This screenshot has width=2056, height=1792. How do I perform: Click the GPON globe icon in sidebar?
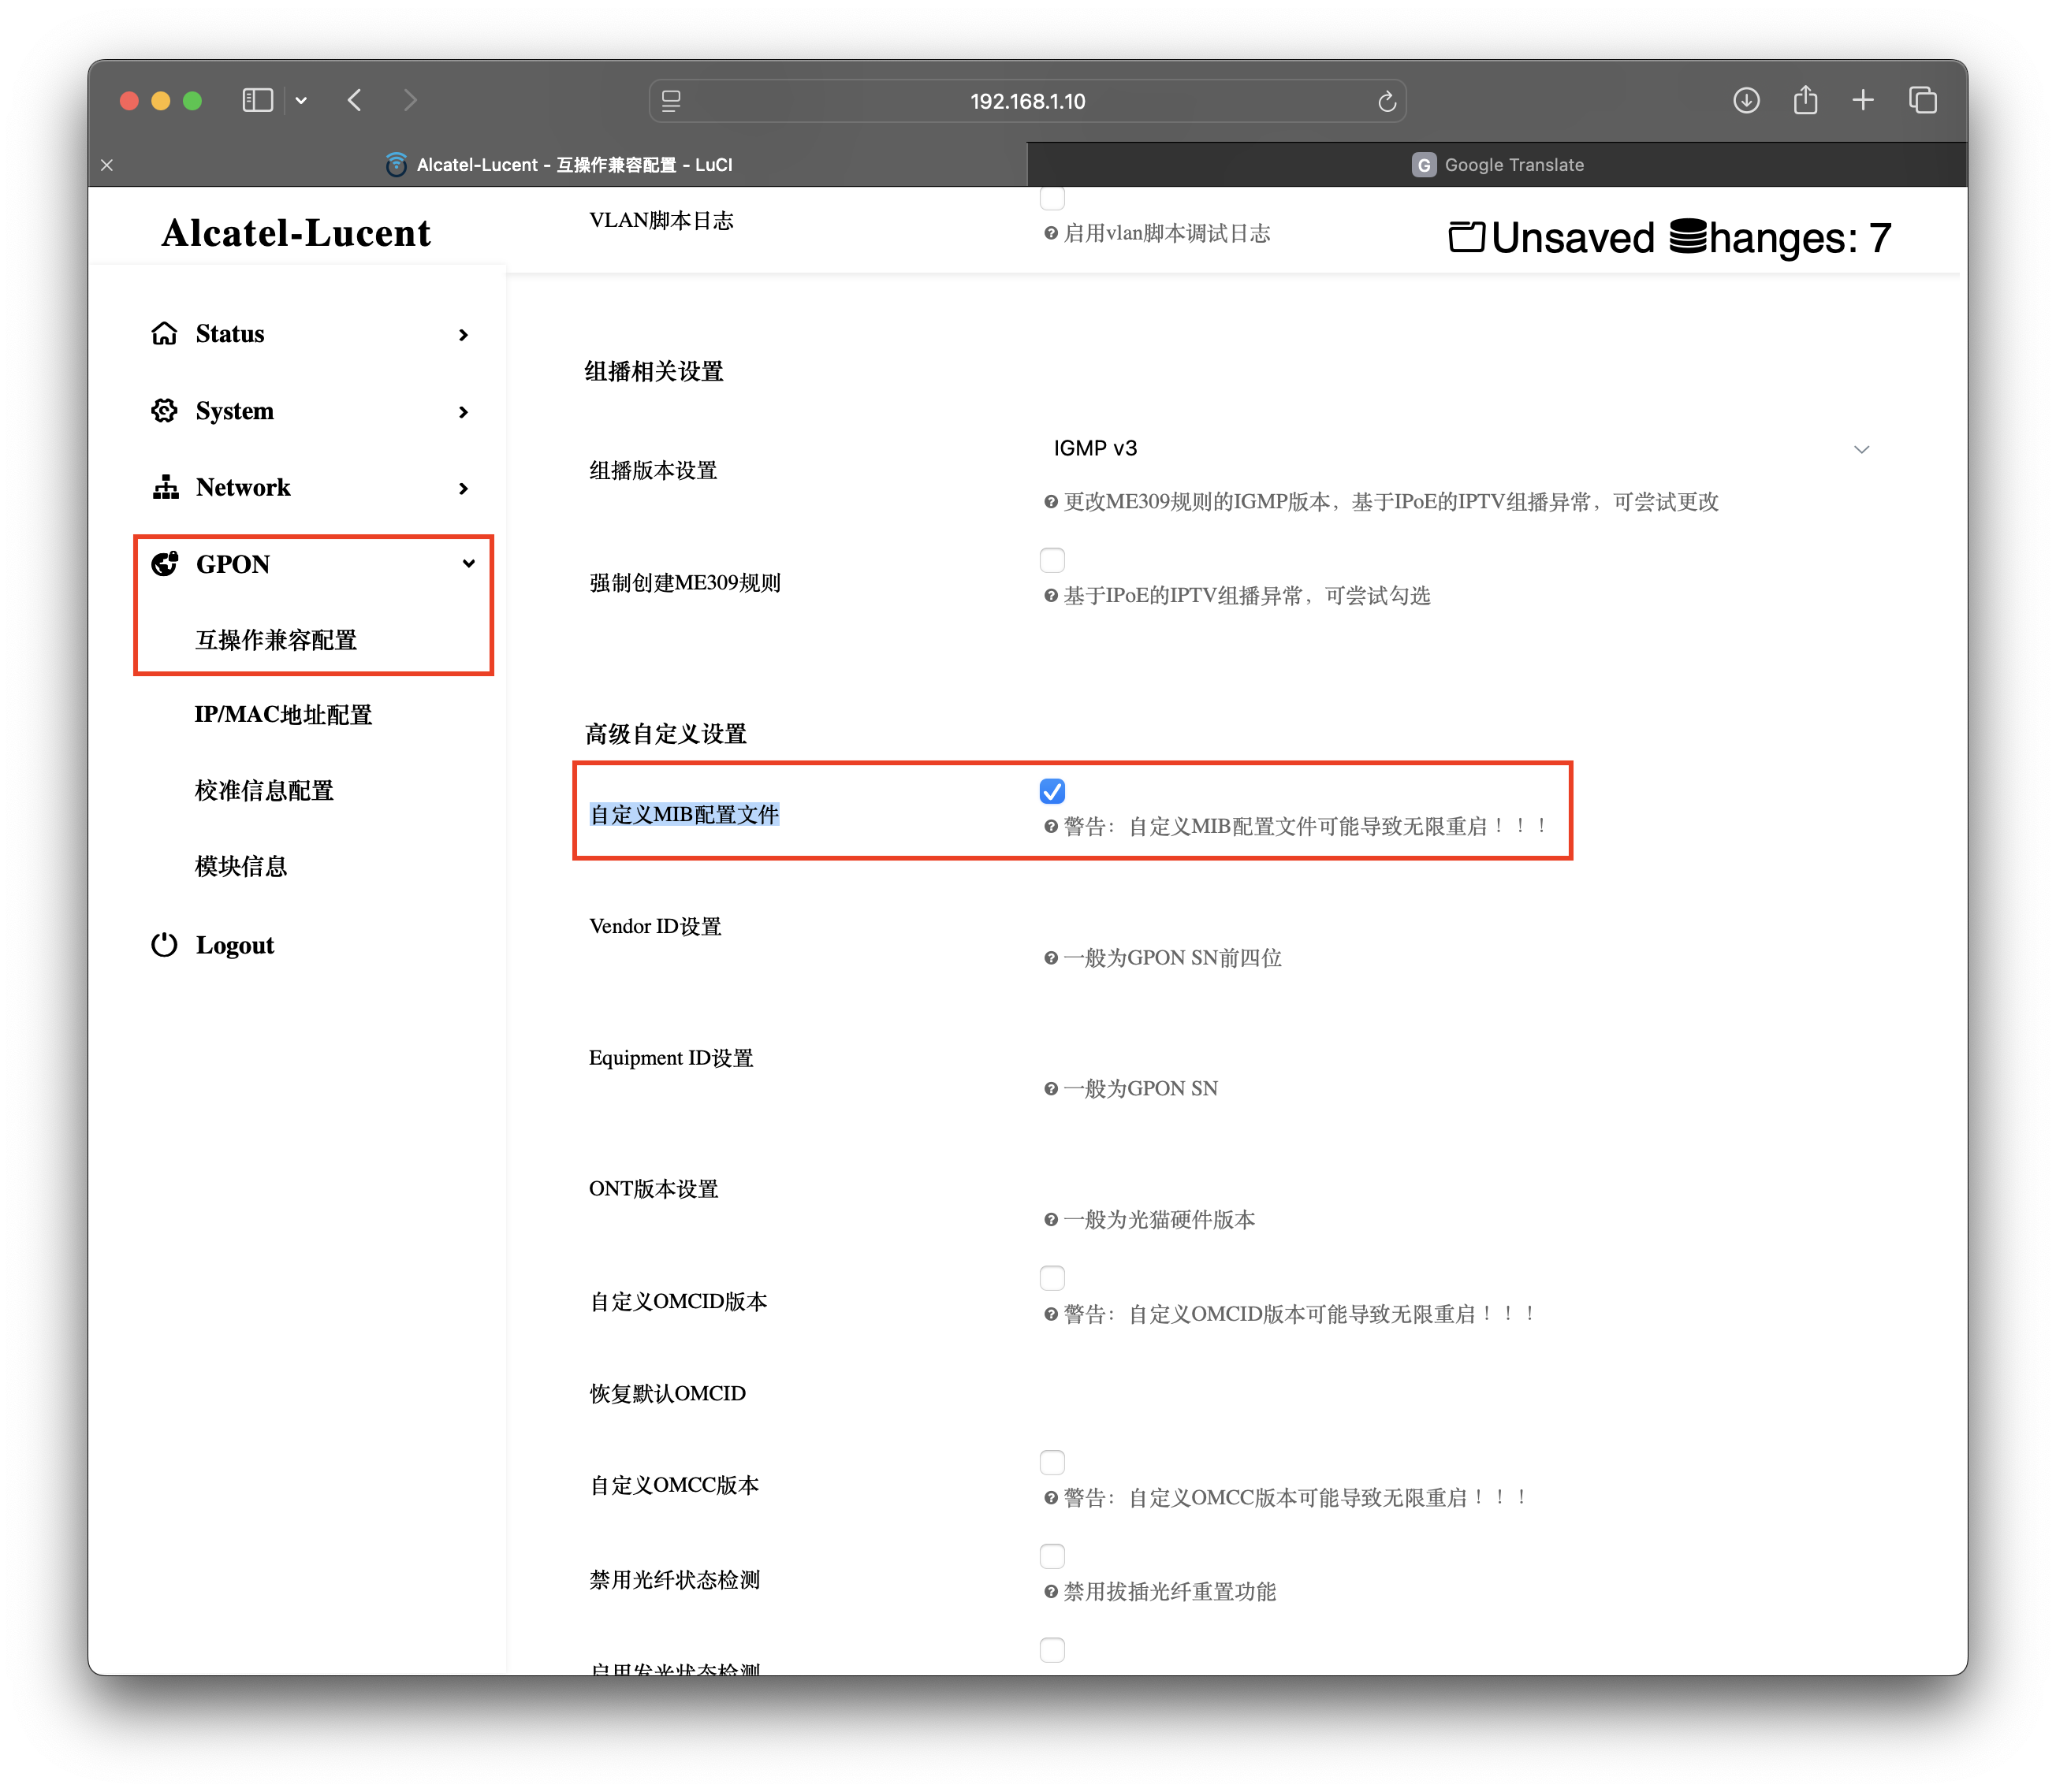(164, 564)
